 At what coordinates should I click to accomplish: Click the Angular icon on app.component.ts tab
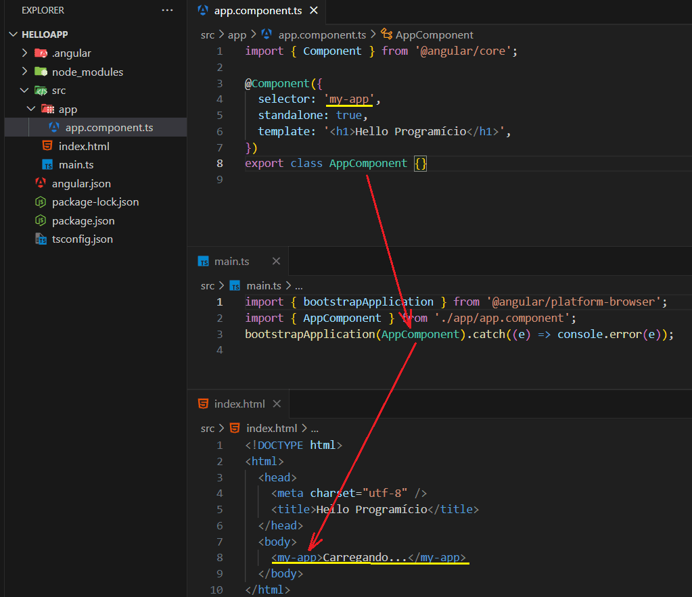click(x=203, y=10)
